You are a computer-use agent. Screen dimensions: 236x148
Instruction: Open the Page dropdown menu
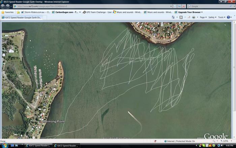[203, 17]
